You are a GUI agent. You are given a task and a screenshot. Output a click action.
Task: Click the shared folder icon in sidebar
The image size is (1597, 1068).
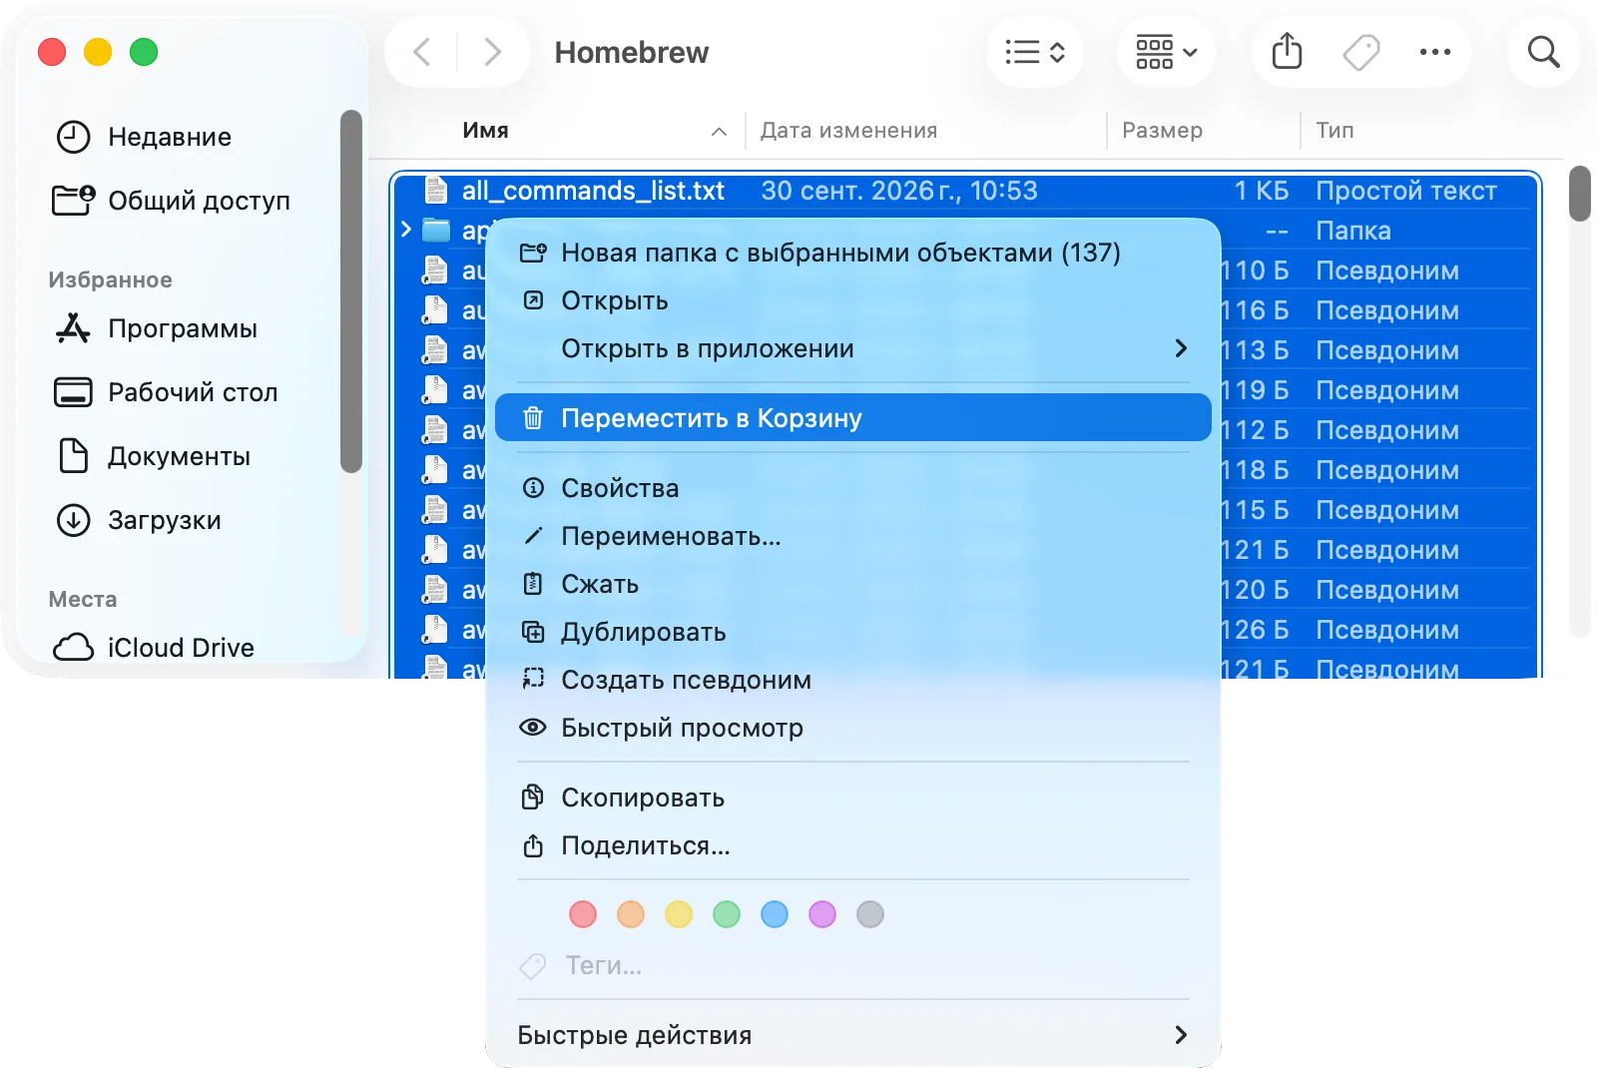pyautogui.click(x=73, y=201)
